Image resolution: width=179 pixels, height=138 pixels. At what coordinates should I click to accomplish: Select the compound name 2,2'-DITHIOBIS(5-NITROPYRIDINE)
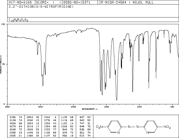pyautogui.click(x=41, y=7)
